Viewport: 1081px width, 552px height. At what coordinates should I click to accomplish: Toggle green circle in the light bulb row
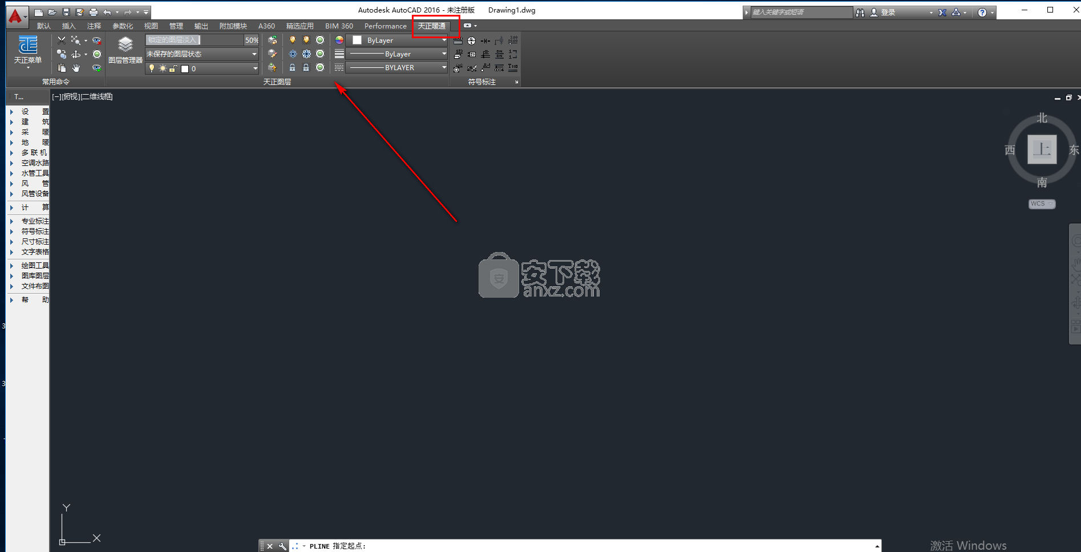pos(320,40)
